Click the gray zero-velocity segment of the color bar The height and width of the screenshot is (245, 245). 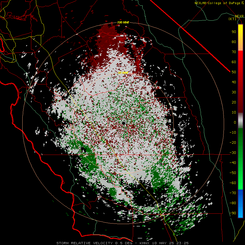(240, 121)
